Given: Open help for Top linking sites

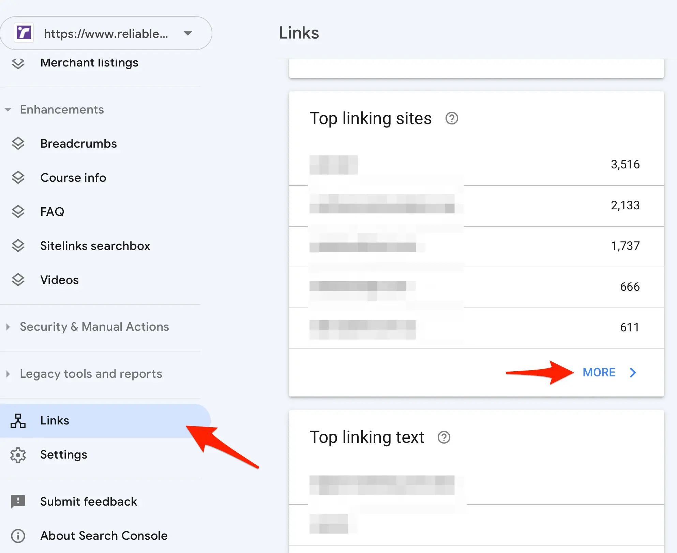Looking at the screenshot, I should coord(452,119).
